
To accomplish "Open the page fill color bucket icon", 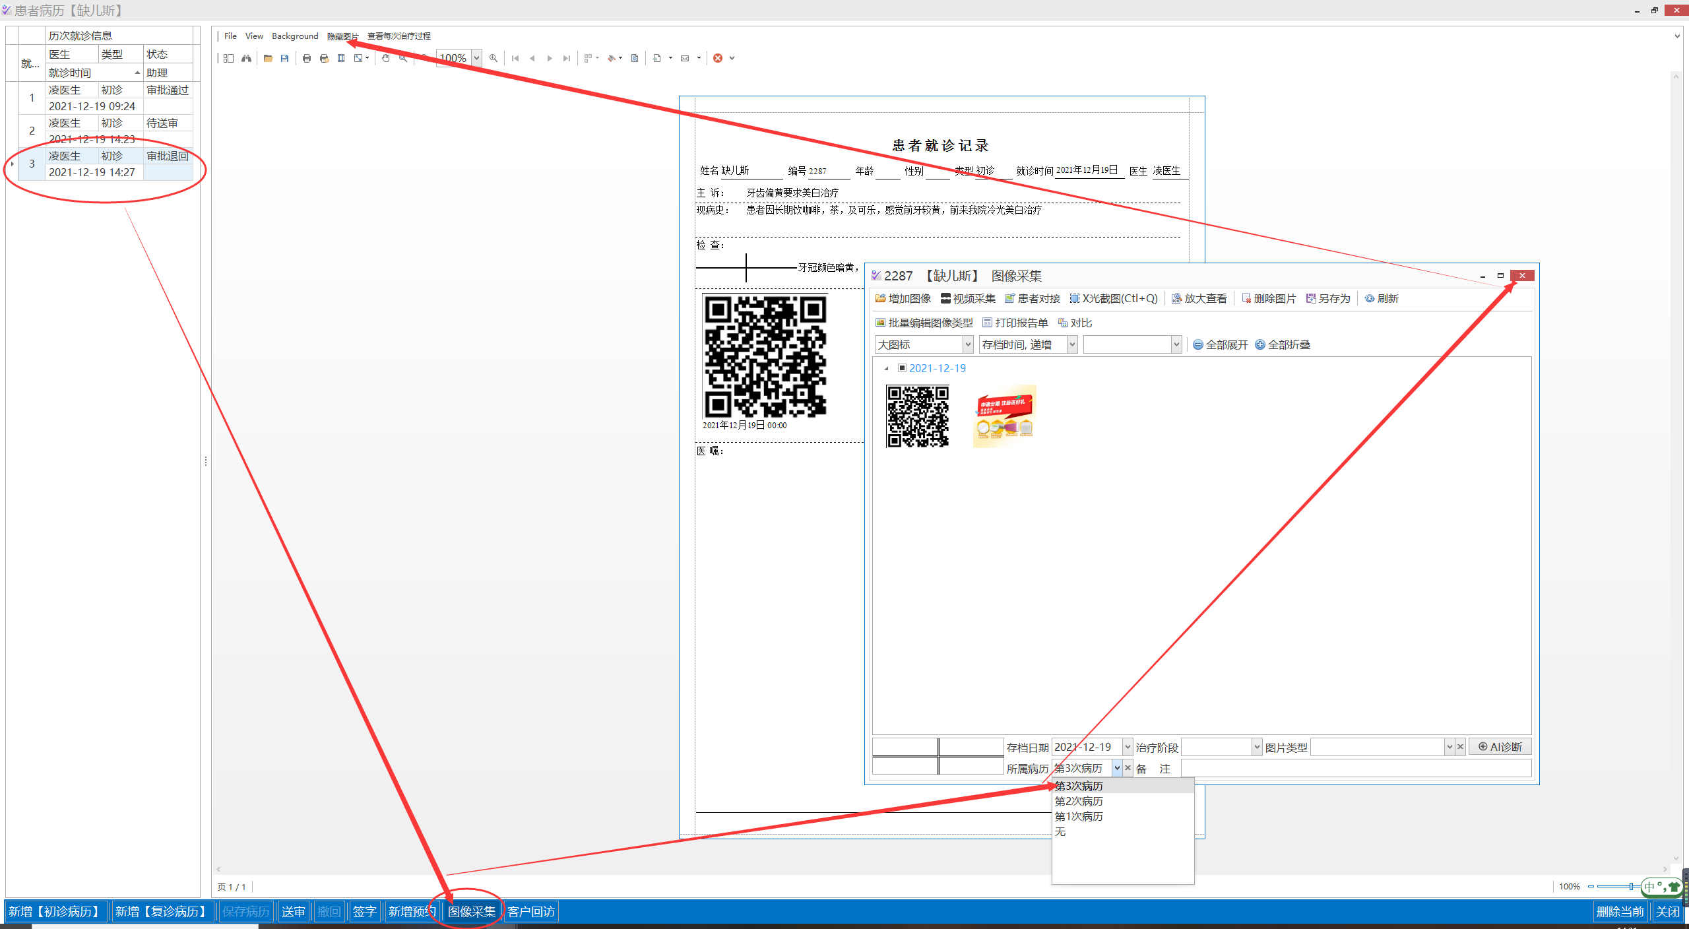I will coord(612,58).
